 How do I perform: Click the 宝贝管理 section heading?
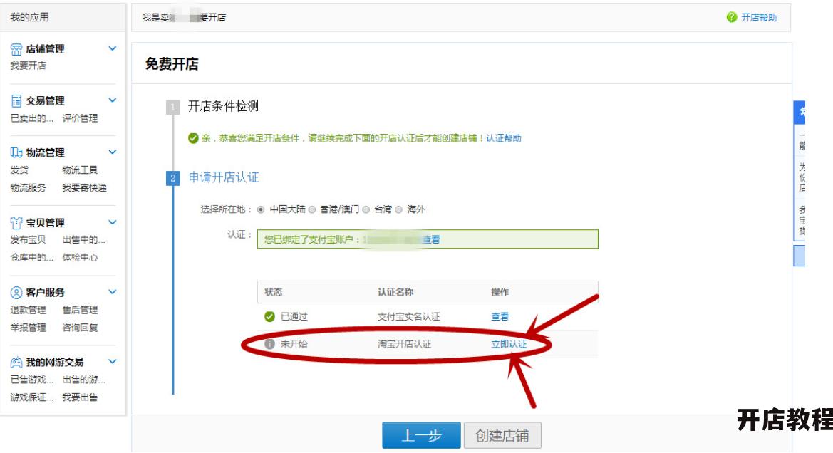point(45,223)
